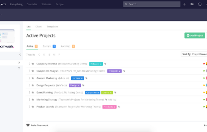This screenshot has width=207, height=132.
Task: Open options dots for Design Requests row
Action: 29,85
